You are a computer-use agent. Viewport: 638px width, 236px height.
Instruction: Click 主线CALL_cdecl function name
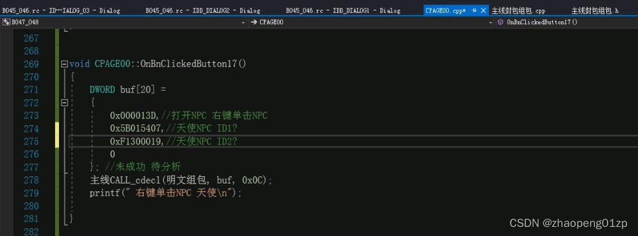[126, 180]
